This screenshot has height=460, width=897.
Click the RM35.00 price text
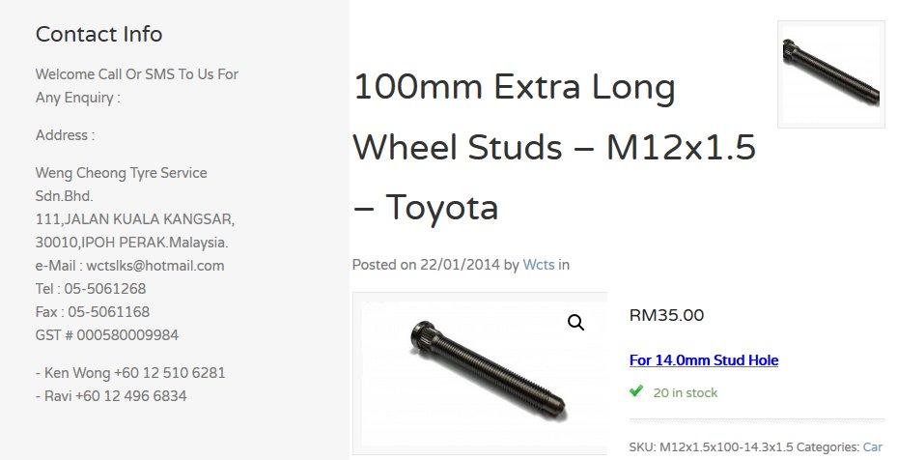(x=666, y=315)
